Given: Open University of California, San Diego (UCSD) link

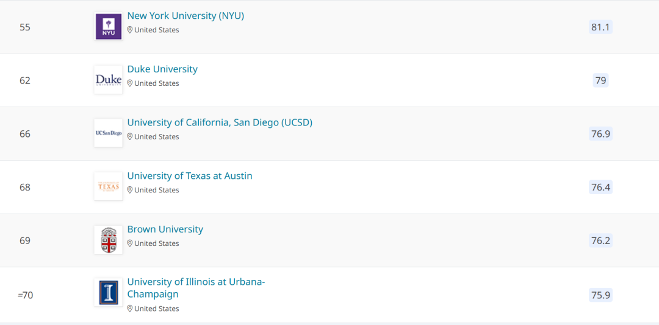Looking at the screenshot, I should click(220, 122).
